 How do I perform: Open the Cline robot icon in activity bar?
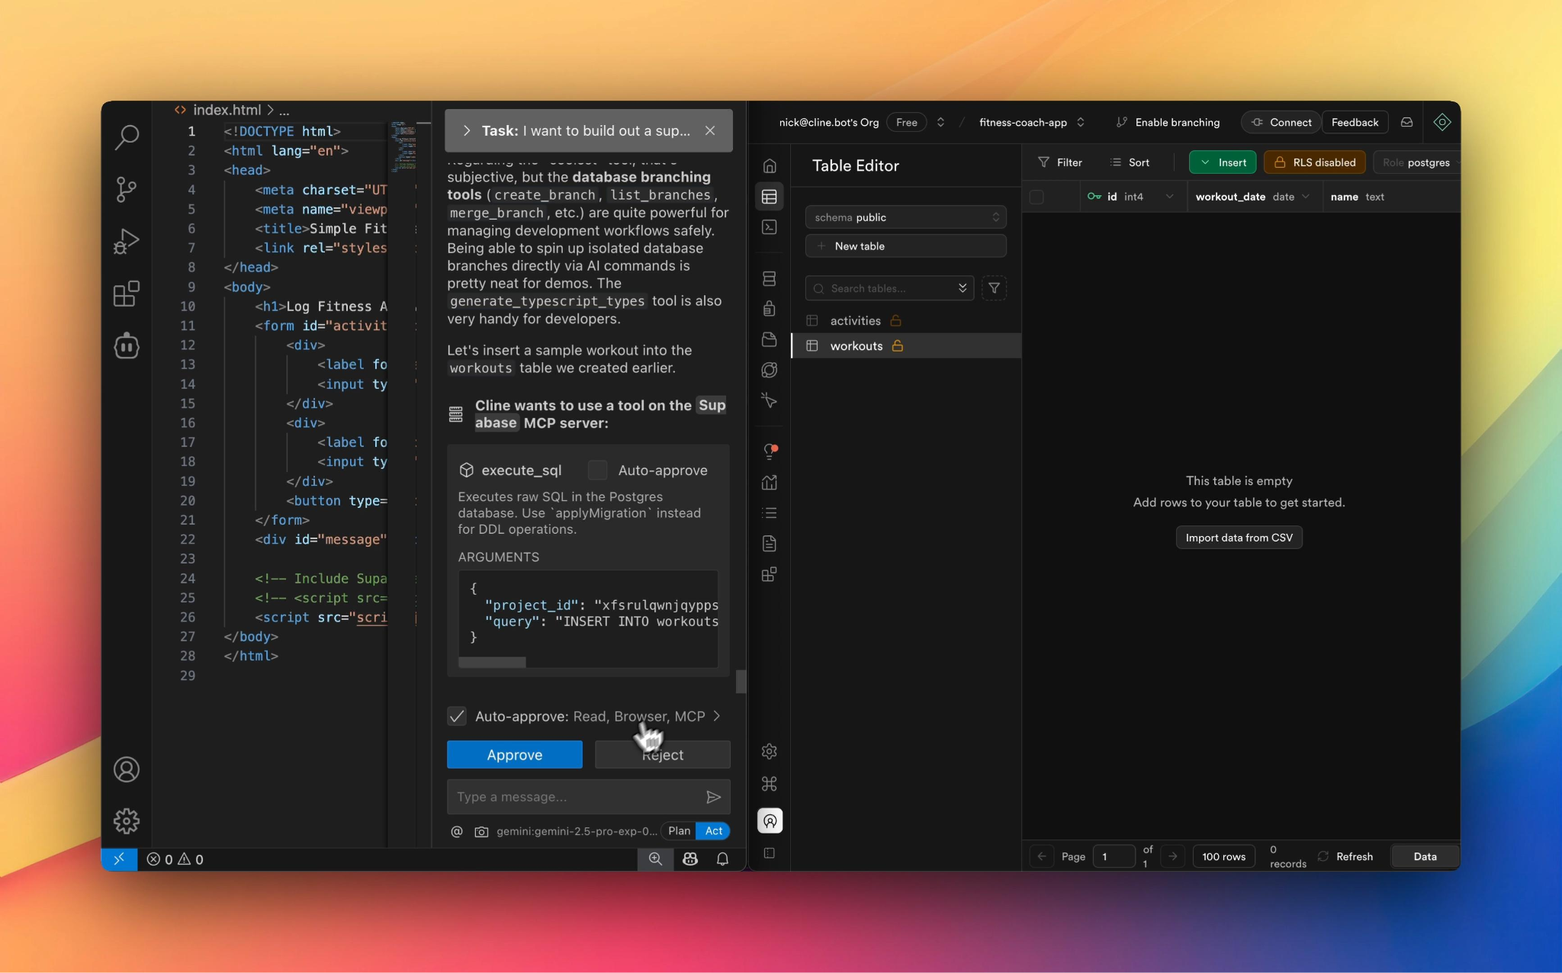point(127,346)
